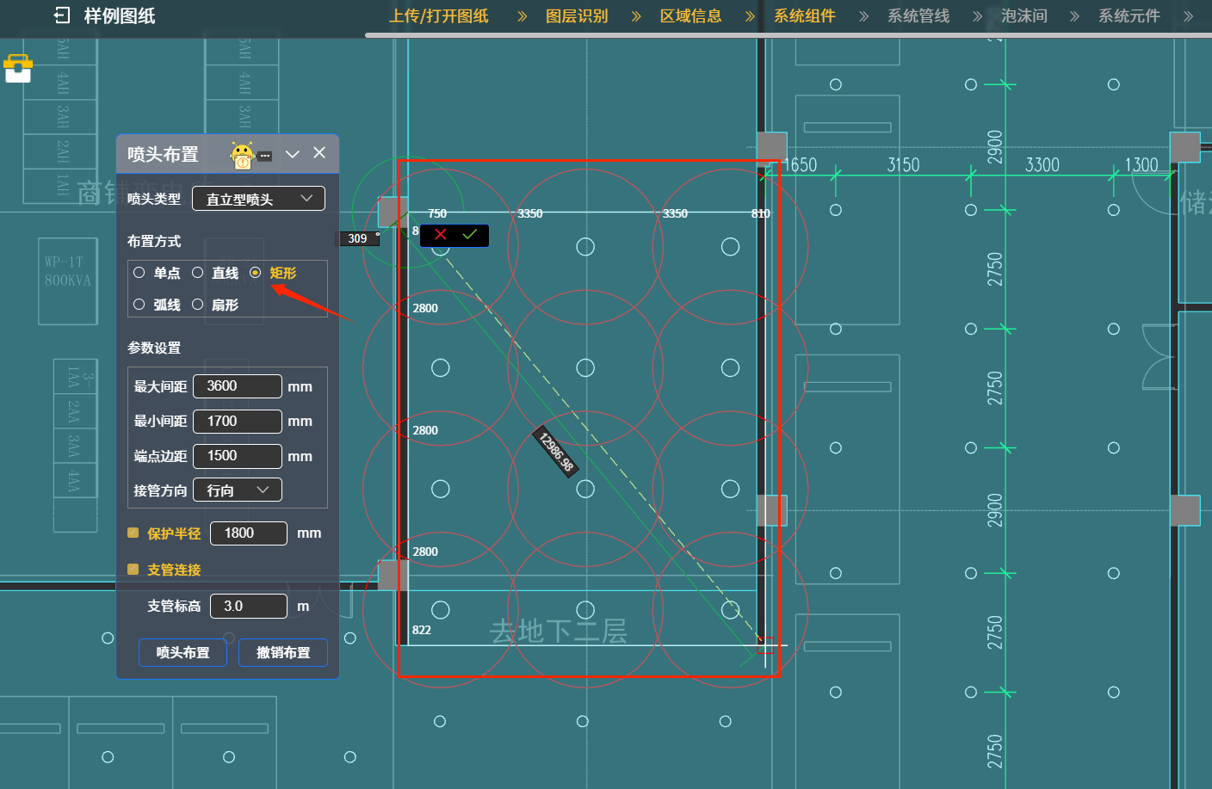
Task: Click the 最大间距 input field
Action: tap(238, 386)
